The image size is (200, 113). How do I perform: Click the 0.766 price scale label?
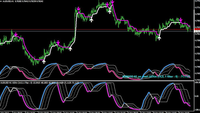click(x=197, y=21)
